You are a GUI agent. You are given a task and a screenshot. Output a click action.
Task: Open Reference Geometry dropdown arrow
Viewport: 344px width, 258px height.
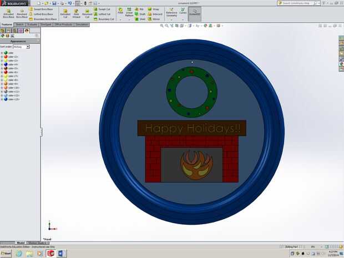click(x=171, y=20)
